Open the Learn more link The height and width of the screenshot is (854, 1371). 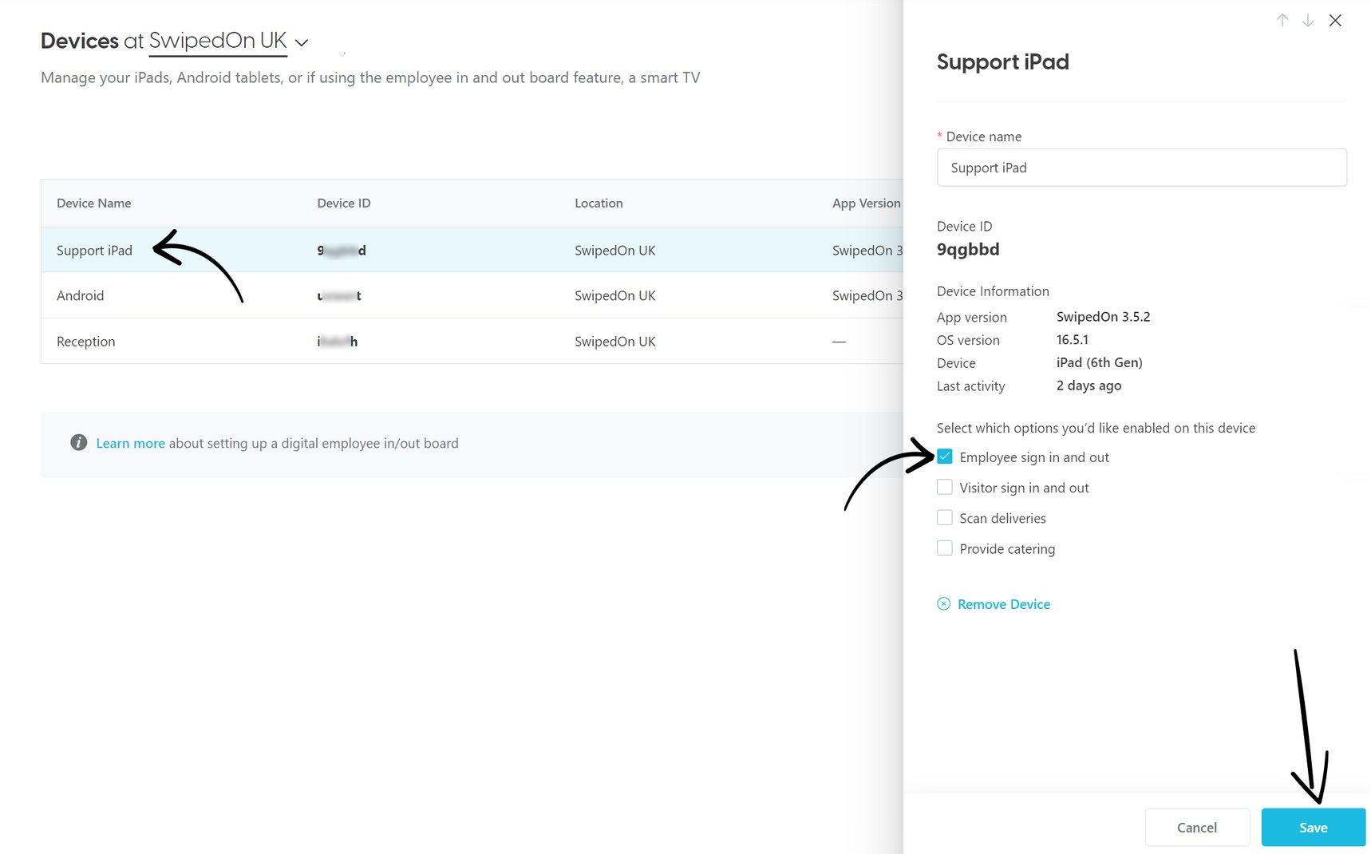pos(130,443)
